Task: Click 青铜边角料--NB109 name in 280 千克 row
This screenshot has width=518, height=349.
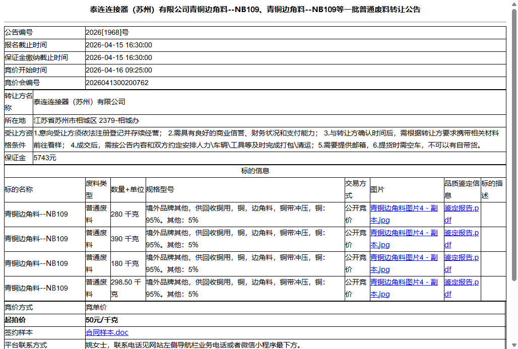Action: coord(36,215)
